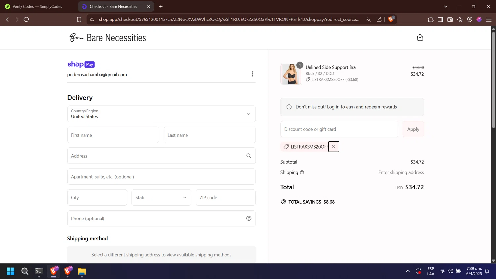The height and width of the screenshot is (279, 496).
Task: Focus the Last name field
Action: pos(210,135)
